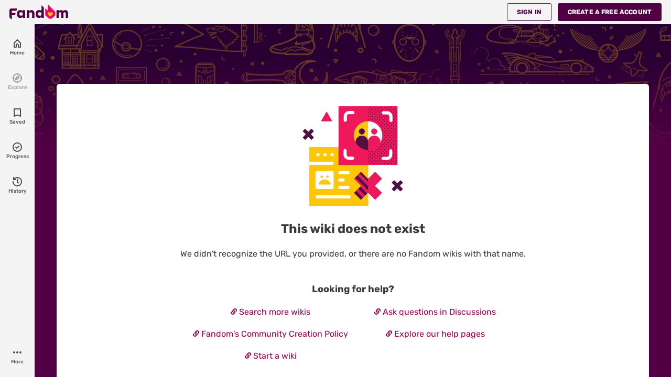Click the Sign In button
Viewport: 671px width, 377px height.
pos(529,12)
